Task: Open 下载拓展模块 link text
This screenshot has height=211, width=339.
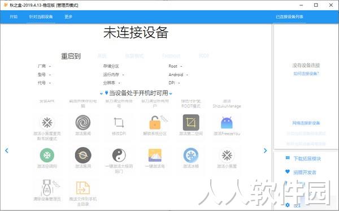Action: click(x=307, y=158)
